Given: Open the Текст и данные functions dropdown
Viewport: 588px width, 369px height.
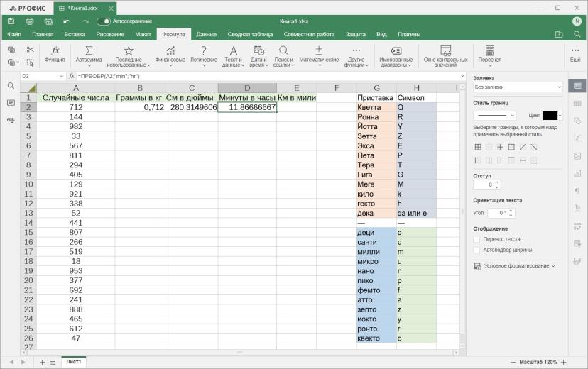Looking at the screenshot, I should pos(233,56).
